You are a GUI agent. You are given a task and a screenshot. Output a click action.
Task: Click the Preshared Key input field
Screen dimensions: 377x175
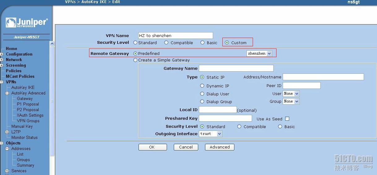pyautogui.click(x=225, y=118)
